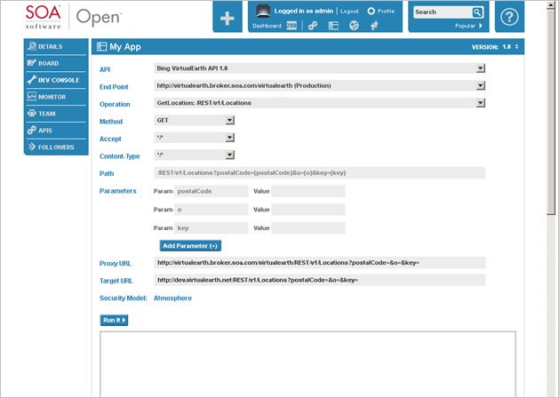Click the plus add icon in header

[x=228, y=18]
